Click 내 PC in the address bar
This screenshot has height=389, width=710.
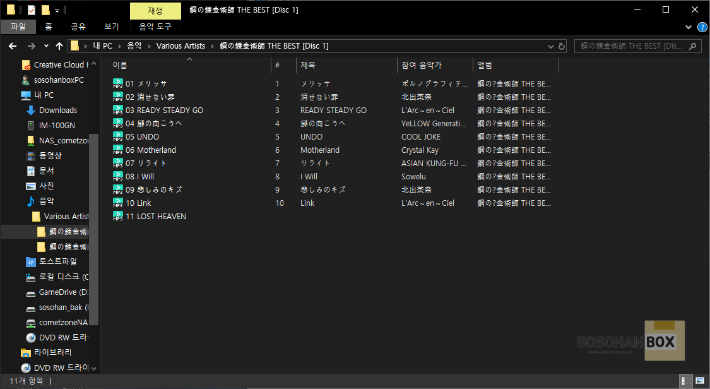(x=102, y=45)
